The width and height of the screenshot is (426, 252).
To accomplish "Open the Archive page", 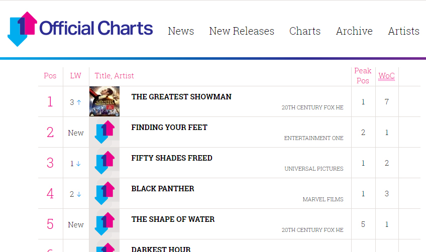I will tap(354, 31).
